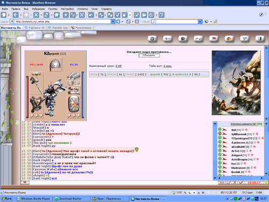Click player name gopnik in battle list
This screenshot has height=202, width=269.
tap(155, 74)
